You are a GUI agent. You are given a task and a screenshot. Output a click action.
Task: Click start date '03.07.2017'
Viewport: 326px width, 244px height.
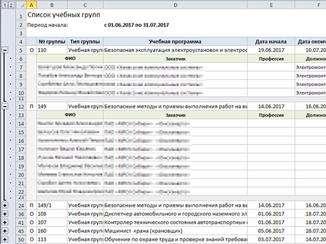click(x=271, y=239)
